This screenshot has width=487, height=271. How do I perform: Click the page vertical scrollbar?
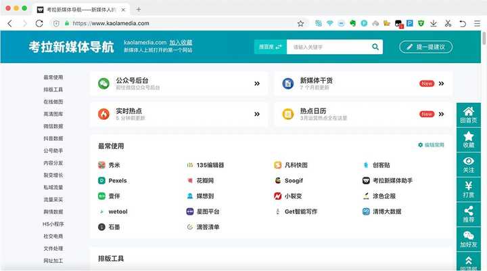click(x=484, y=38)
